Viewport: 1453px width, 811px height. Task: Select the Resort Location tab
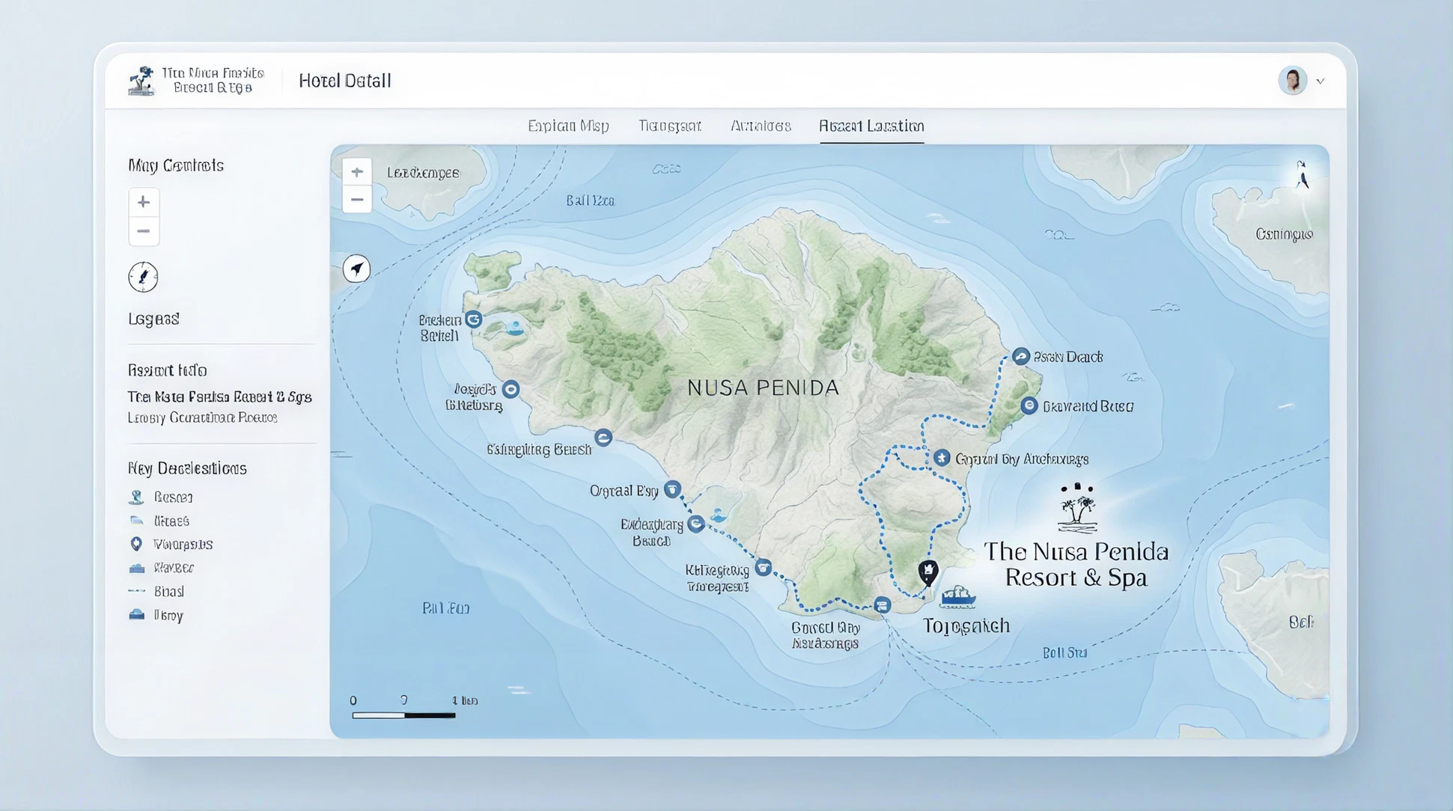871,126
